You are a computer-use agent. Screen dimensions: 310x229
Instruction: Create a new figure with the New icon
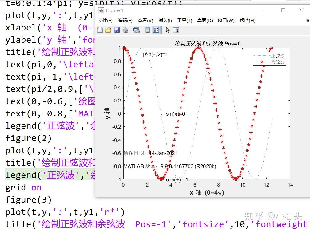(100, 30)
